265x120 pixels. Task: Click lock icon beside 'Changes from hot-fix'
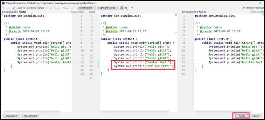click(x=183, y=12)
